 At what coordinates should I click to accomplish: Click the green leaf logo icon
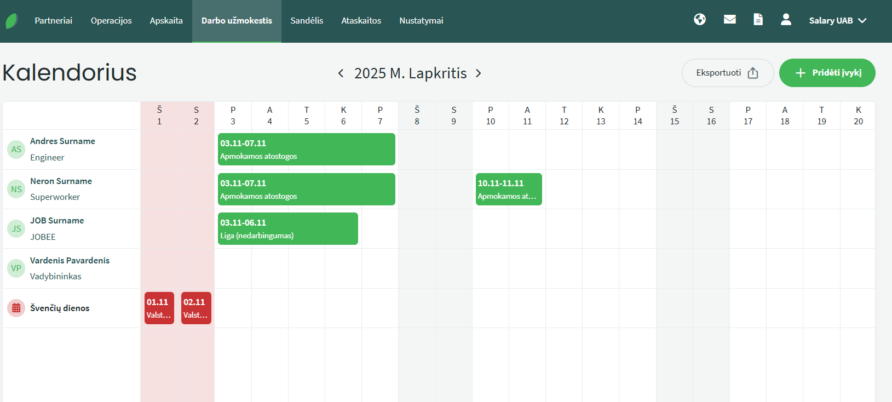11,21
